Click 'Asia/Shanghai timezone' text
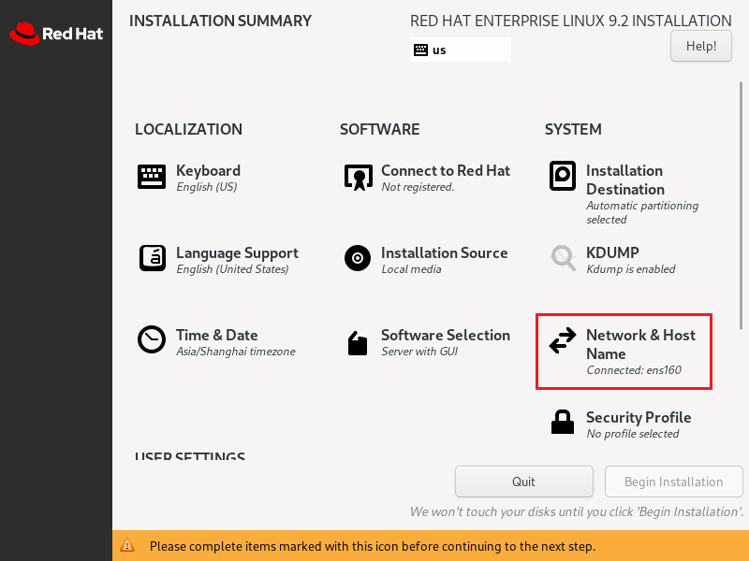The height and width of the screenshot is (561, 749). (236, 352)
